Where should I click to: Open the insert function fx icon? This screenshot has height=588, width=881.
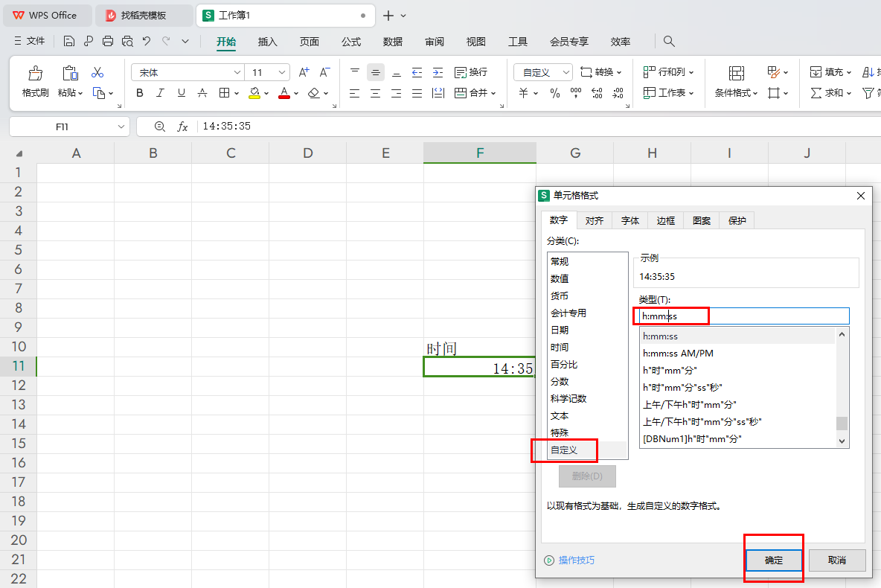tap(182, 127)
